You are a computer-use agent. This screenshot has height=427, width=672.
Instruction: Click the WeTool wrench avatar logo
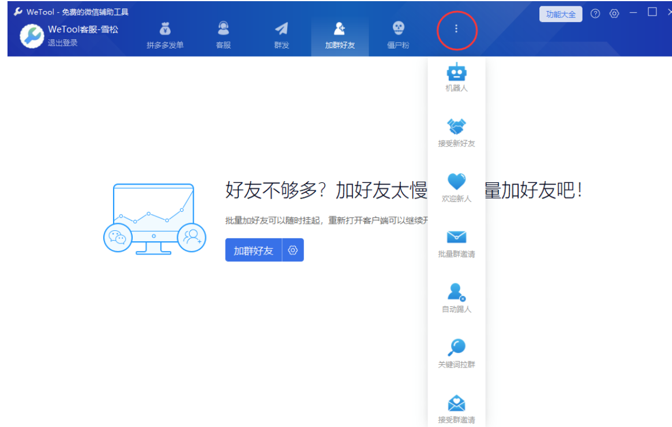coord(32,36)
